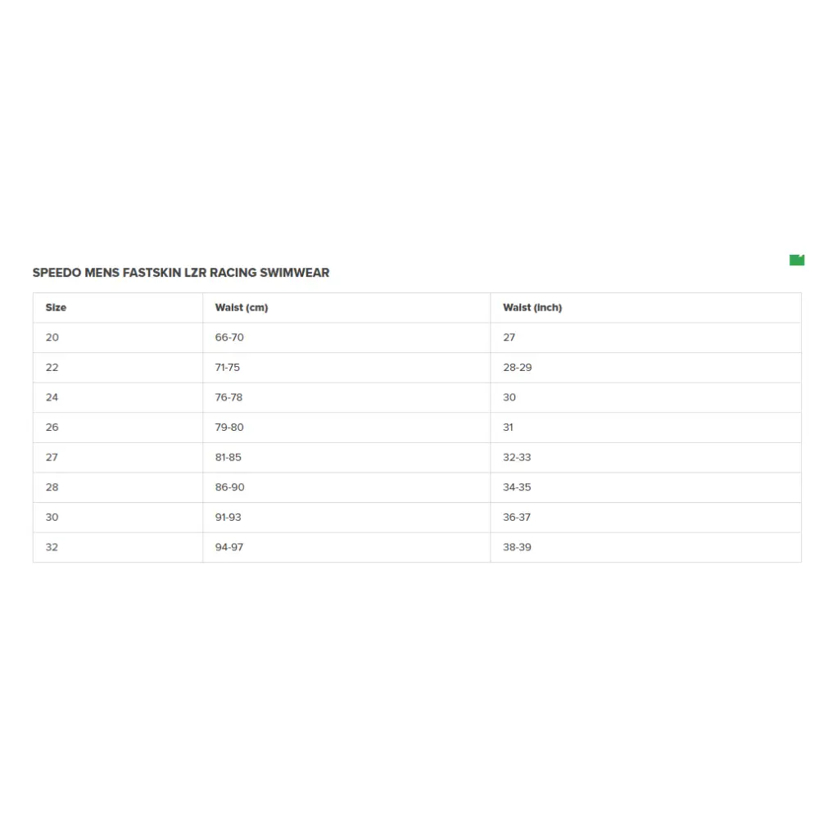
Task: Select the 81-85 cm waist cell
Action: tap(229, 457)
